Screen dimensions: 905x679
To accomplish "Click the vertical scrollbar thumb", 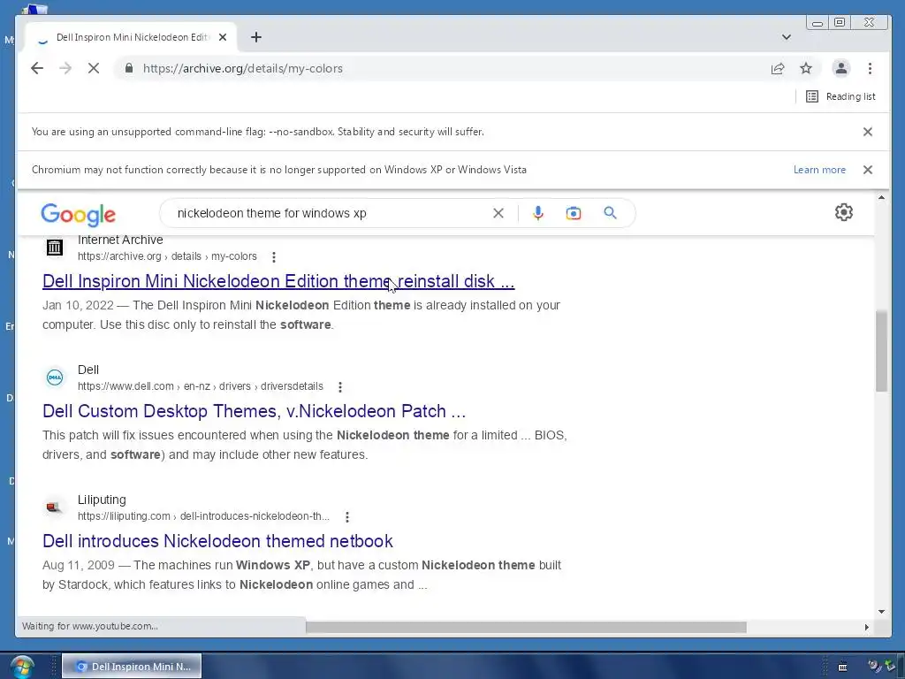I will (x=881, y=351).
